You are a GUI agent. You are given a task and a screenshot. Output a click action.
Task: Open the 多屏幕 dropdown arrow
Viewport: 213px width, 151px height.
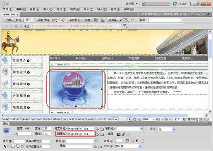pos(121,20)
